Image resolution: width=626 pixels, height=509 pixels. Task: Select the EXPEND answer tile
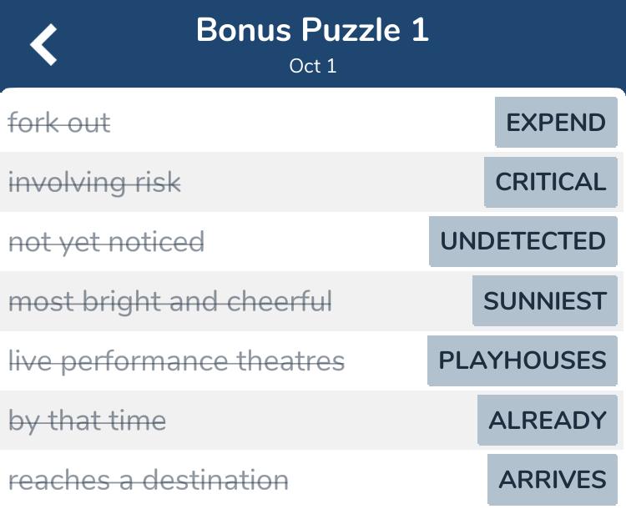click(556, 123)
